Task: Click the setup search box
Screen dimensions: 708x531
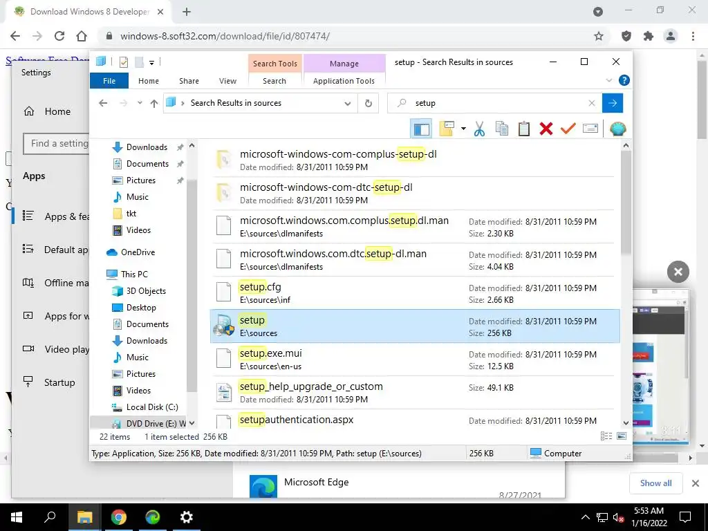Action: (494, 104)
